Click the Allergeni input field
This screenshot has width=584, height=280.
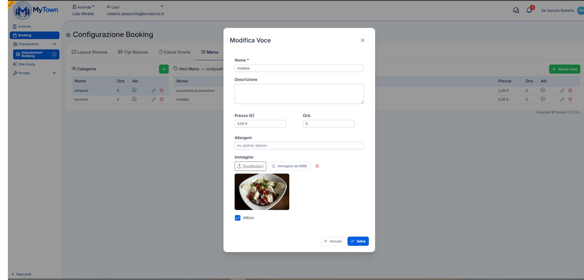pos(299,145)
